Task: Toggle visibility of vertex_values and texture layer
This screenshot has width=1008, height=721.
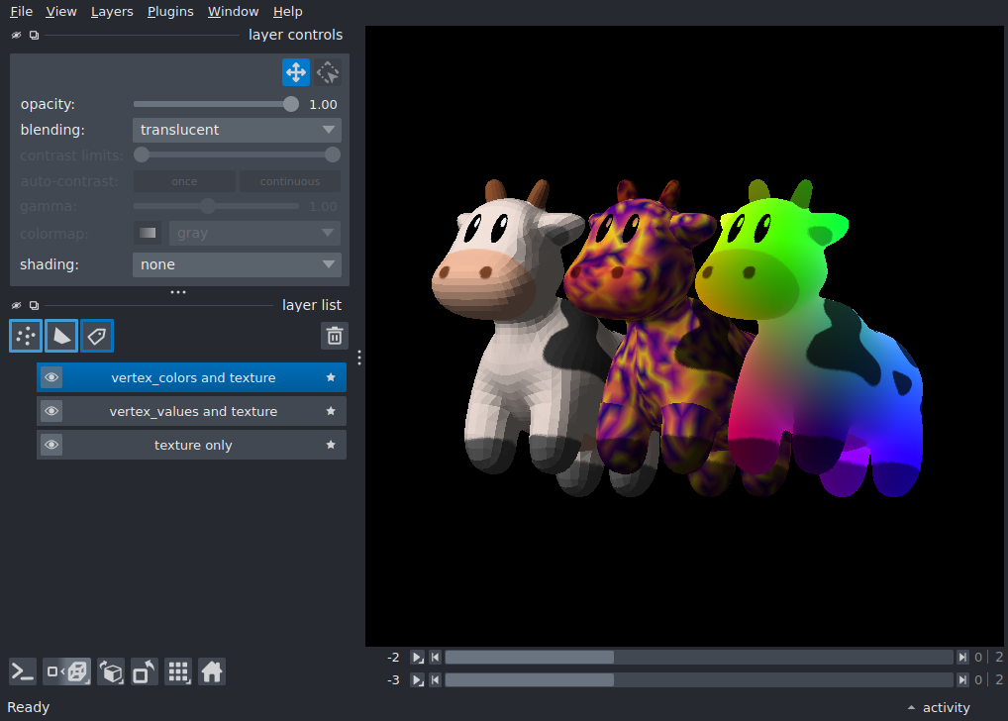Action: (51, 411)
